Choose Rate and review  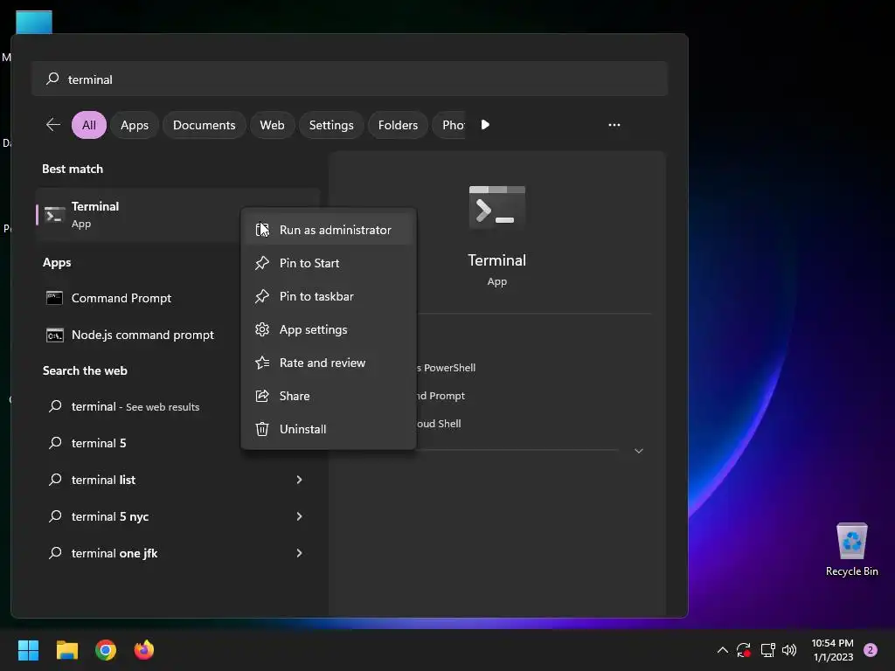pos(329,363)
